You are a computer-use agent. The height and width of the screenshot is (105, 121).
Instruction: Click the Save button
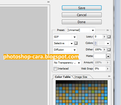(82, 8)
